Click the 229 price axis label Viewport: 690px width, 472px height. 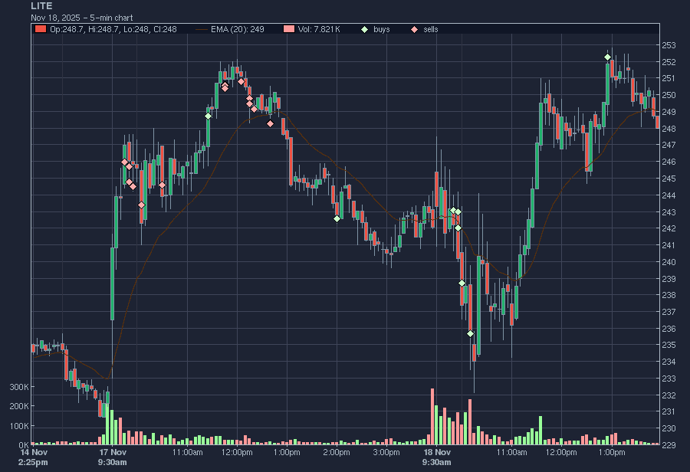tap(669, 445)
